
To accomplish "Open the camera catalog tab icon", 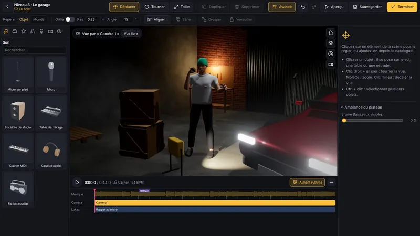I will pyautogui.click(x=50, y=31).
